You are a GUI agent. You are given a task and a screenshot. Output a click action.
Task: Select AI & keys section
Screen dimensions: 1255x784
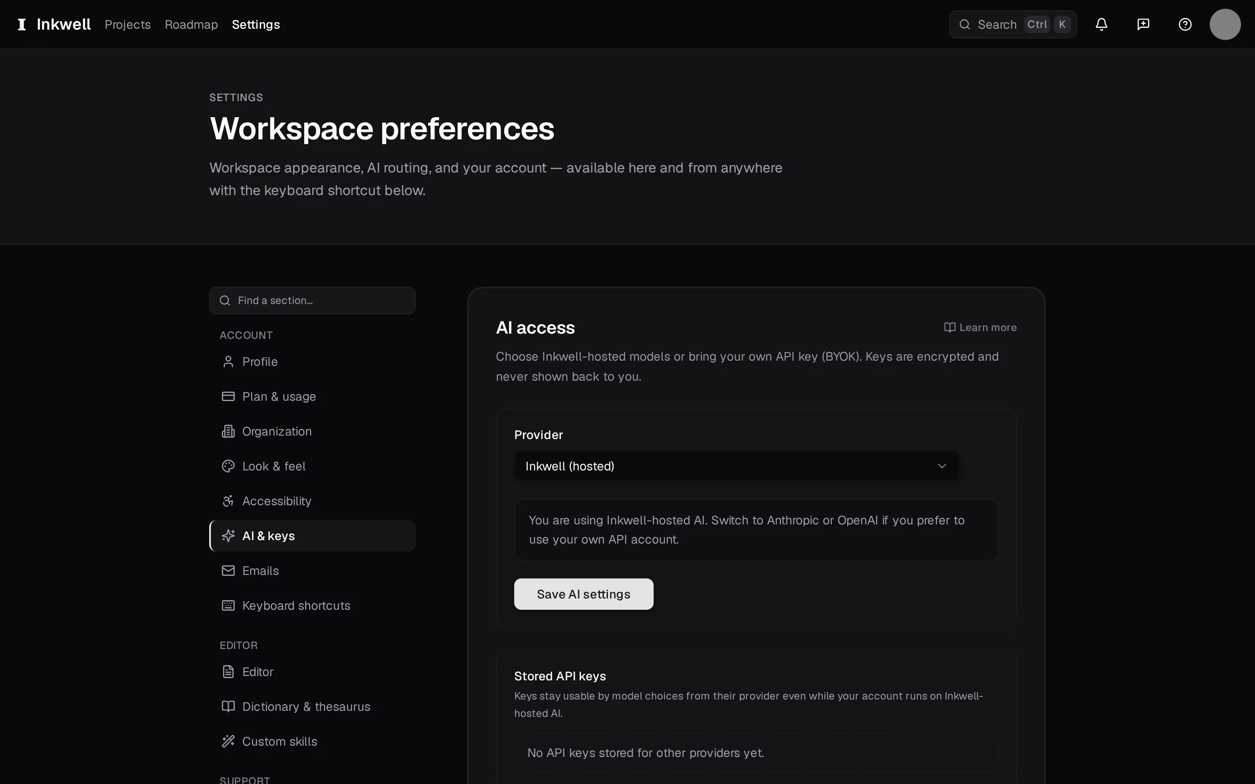coord(312,536)
